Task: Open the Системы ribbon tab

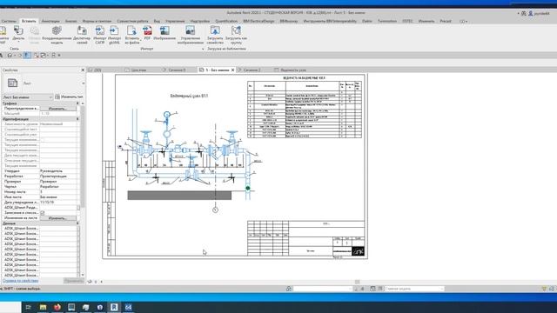Action: click(9, 21)
